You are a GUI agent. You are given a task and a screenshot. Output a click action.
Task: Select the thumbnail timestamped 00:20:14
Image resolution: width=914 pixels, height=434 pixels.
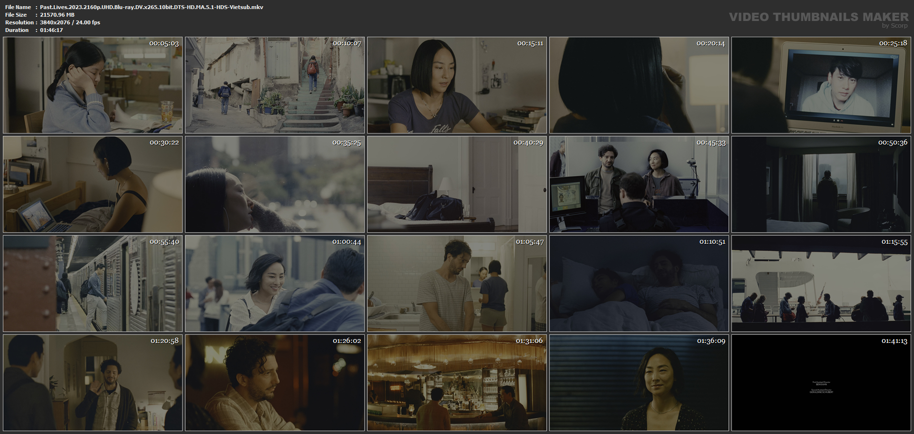pos(639,85)
